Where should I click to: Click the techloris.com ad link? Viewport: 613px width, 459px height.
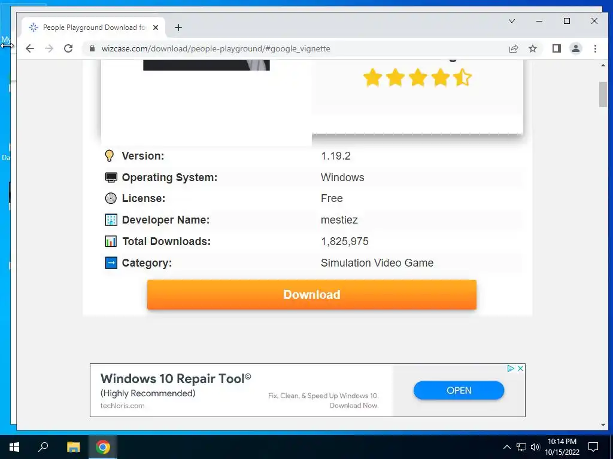click(122, 406)
